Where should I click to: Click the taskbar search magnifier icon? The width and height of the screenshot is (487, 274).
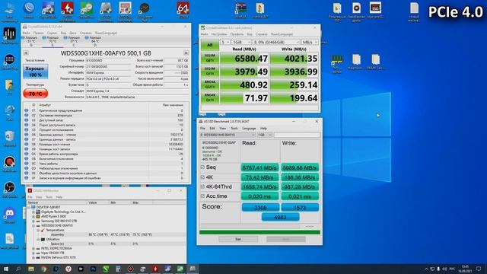(18, 269)
